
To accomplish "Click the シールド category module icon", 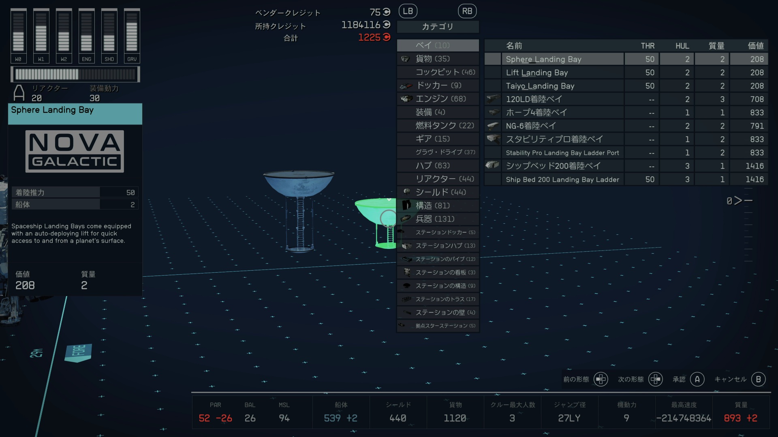I will point(406,192).
